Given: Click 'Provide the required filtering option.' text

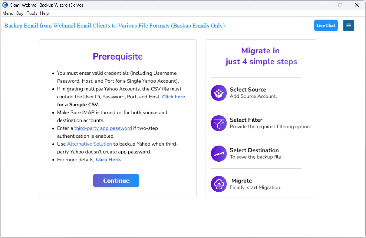Looking at the screenshot, I should 270,127.
